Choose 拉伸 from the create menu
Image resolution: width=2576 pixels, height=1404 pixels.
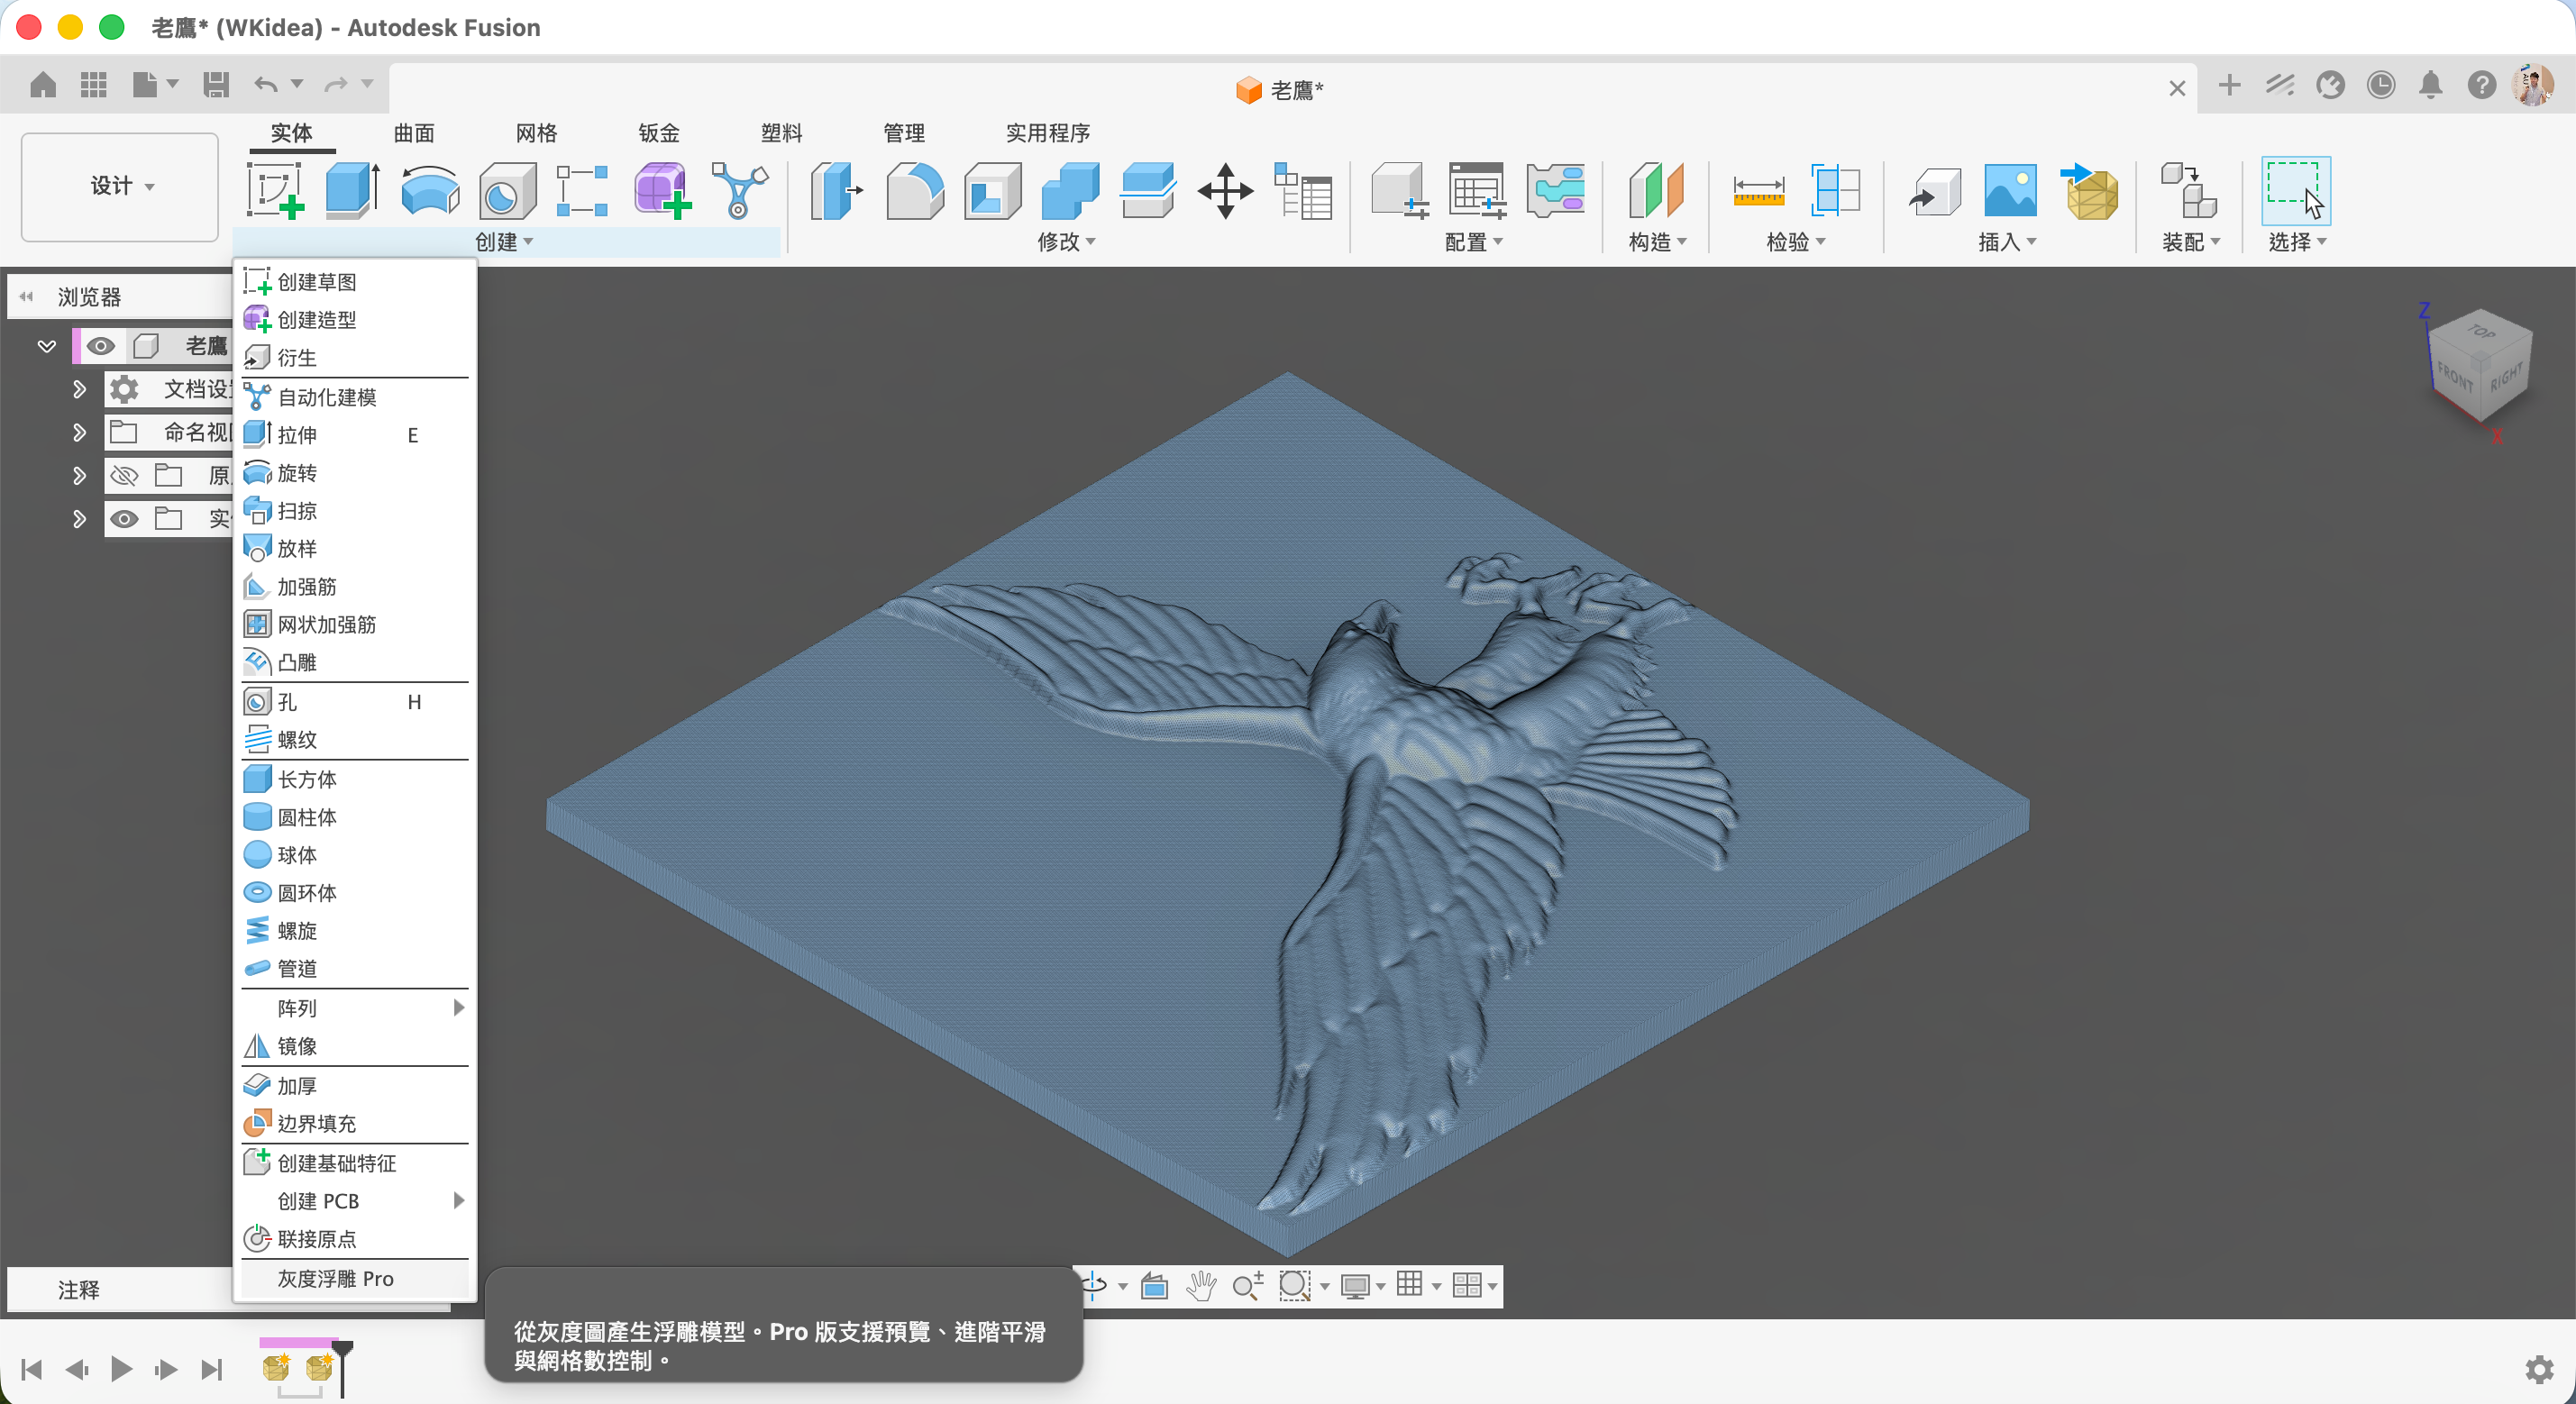[x=355, y=435]
